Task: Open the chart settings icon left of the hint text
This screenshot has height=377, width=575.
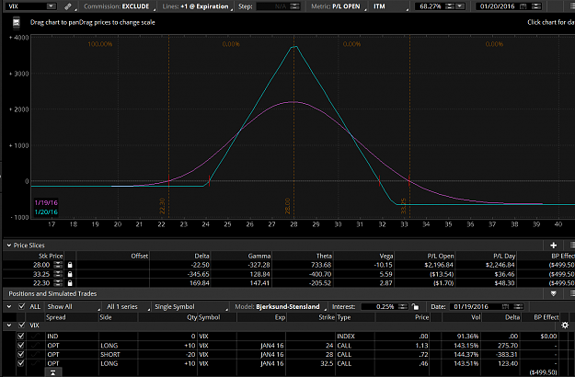Action: click(17, 23)
